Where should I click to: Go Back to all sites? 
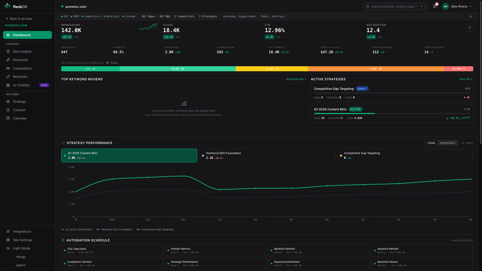[x=21, y=19]
